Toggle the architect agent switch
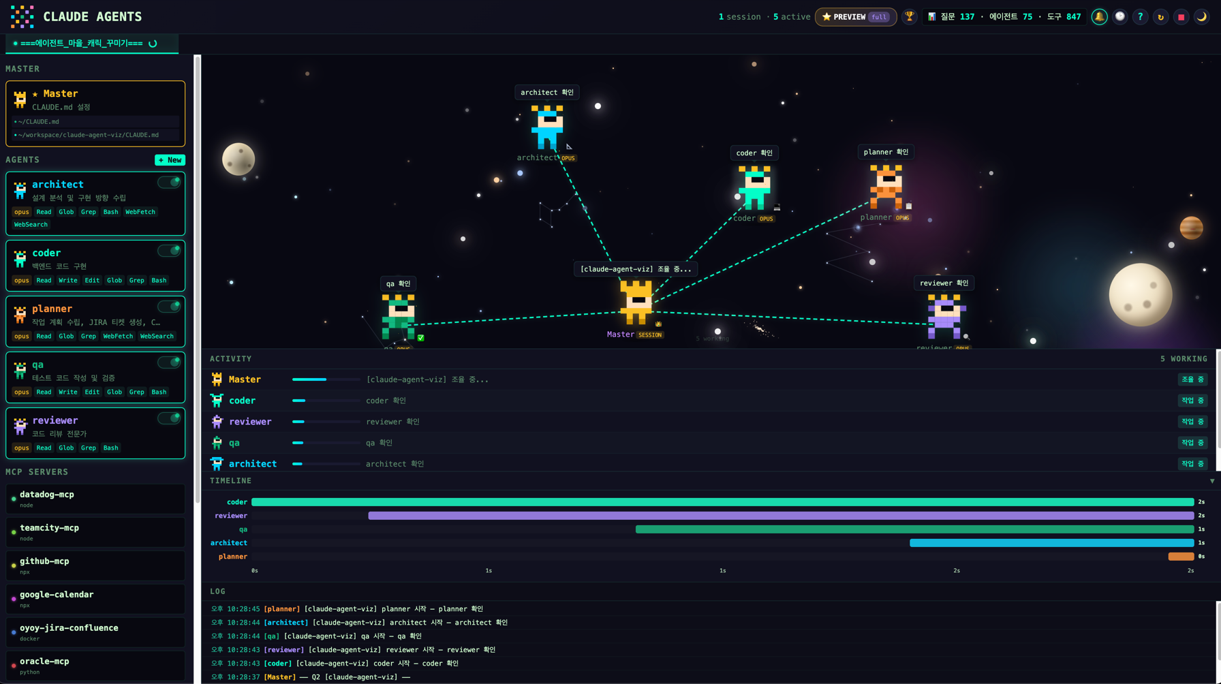The image size is (1221, 684). click(169, 183)
